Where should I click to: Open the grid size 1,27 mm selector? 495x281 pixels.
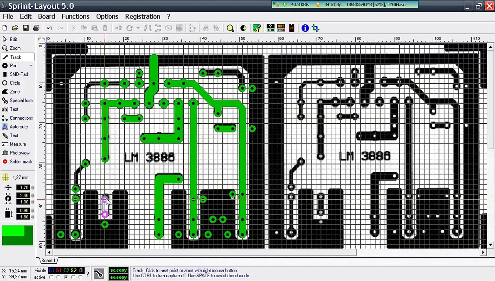(x=16, y=178)
